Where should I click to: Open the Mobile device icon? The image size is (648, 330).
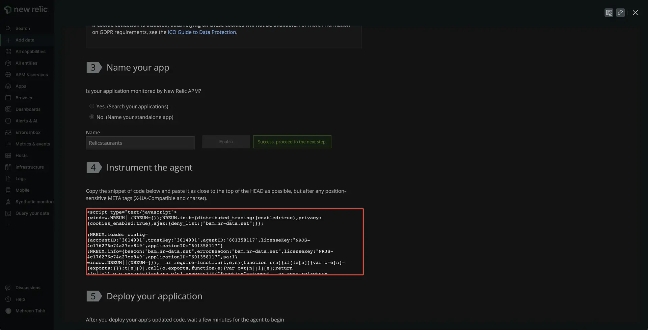(8, 190)
